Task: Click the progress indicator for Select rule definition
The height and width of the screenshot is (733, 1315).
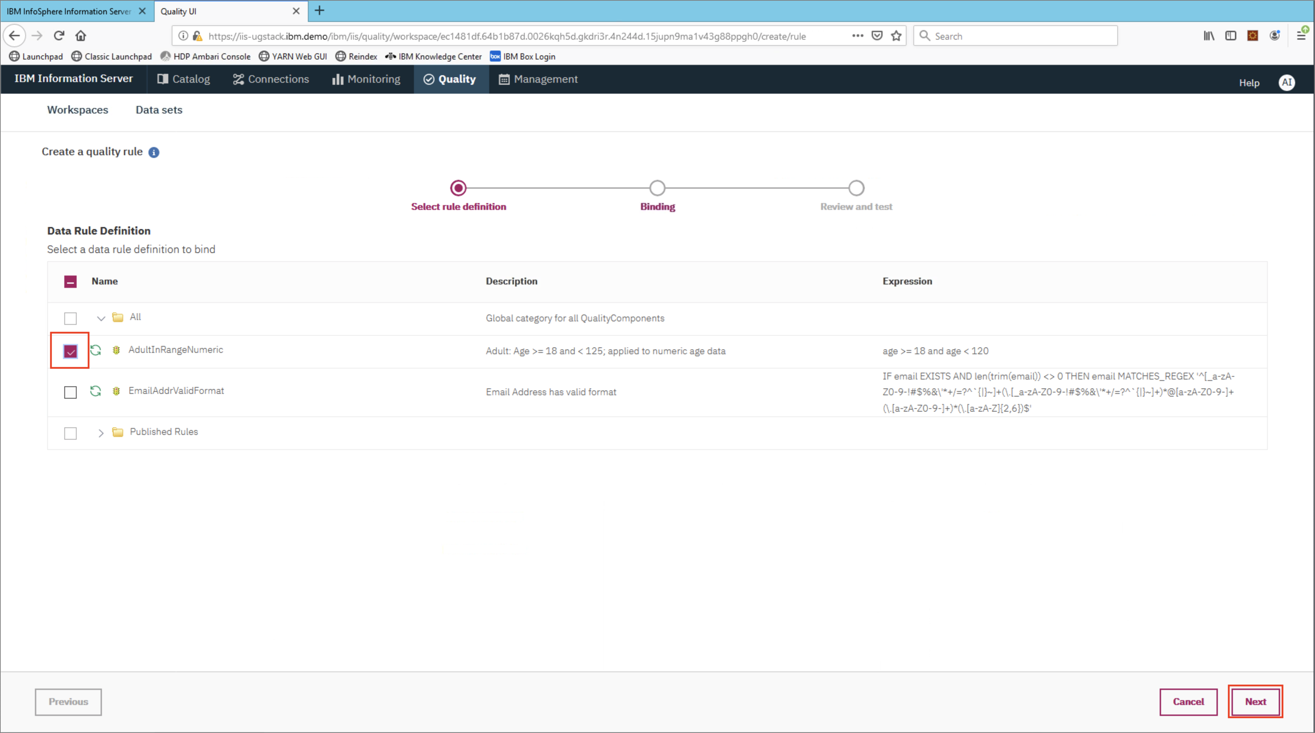Action: tap(459, 187)
